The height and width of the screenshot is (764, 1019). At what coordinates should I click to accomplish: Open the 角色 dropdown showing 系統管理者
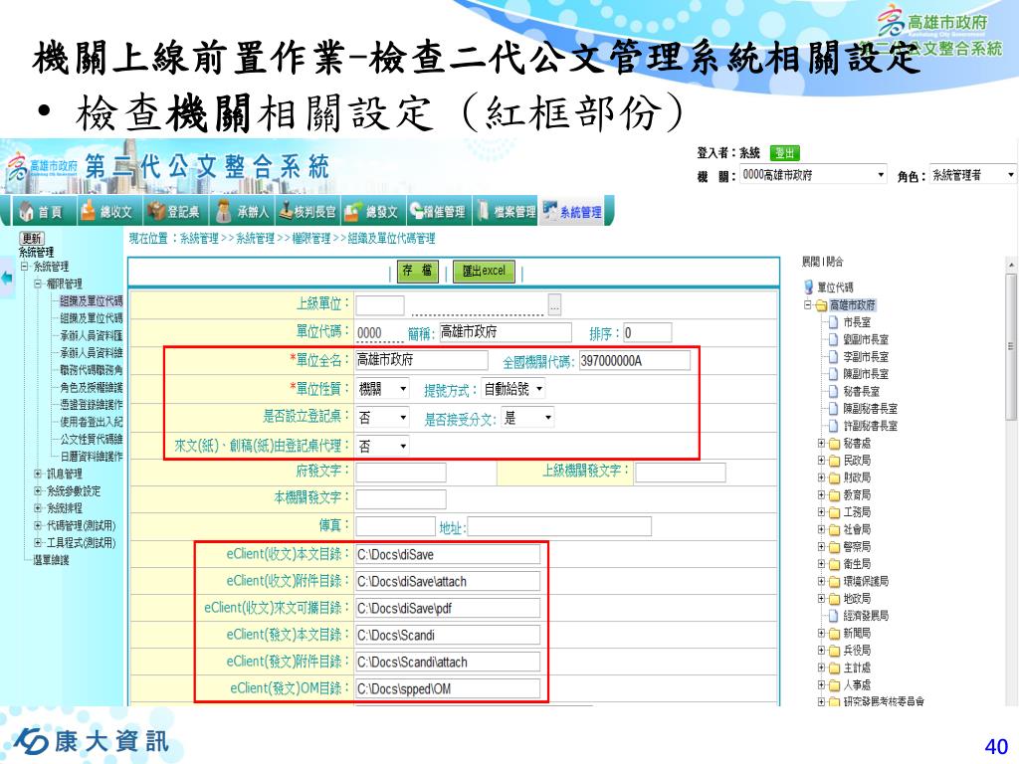(x=972, y=175)
